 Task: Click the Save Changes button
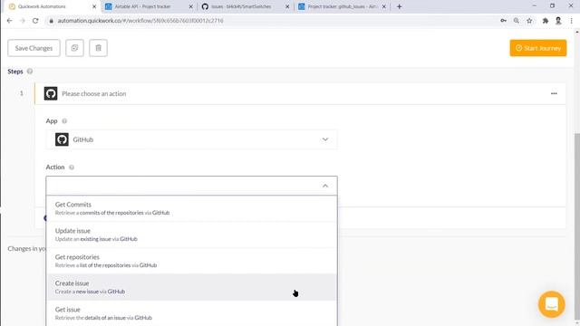pyautogui.click(x=34, y=48)
